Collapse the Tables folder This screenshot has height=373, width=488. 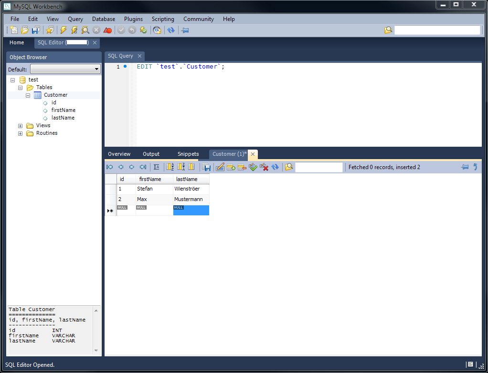coord(20,88)
